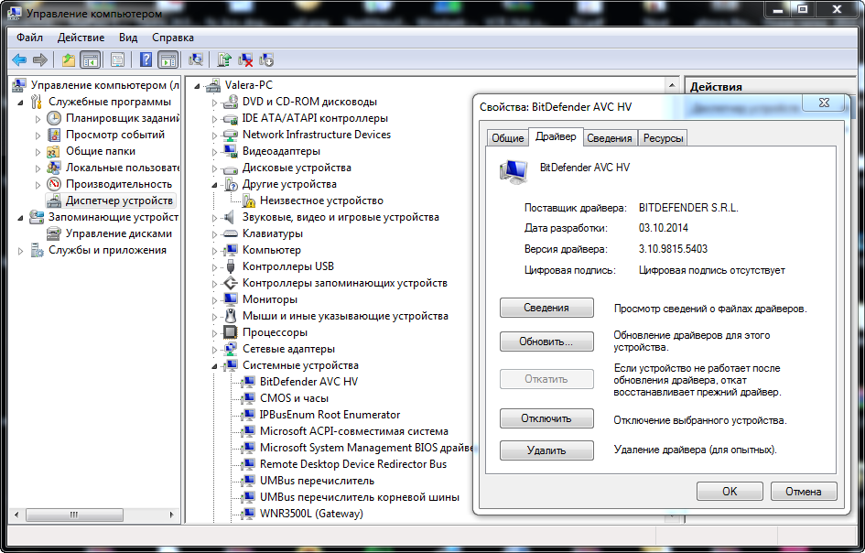Switch to the Ресурсы tab
Screen dimensions: 865x553
663,138
